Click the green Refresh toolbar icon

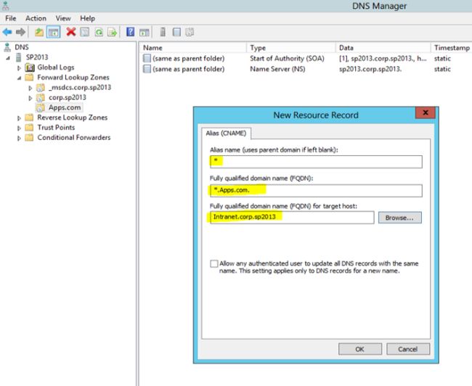[99, 32]
